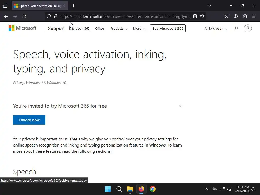The image size is (260, 195).
Task: Launch Google Chrome from the taskbar
Action: (153, 189)
